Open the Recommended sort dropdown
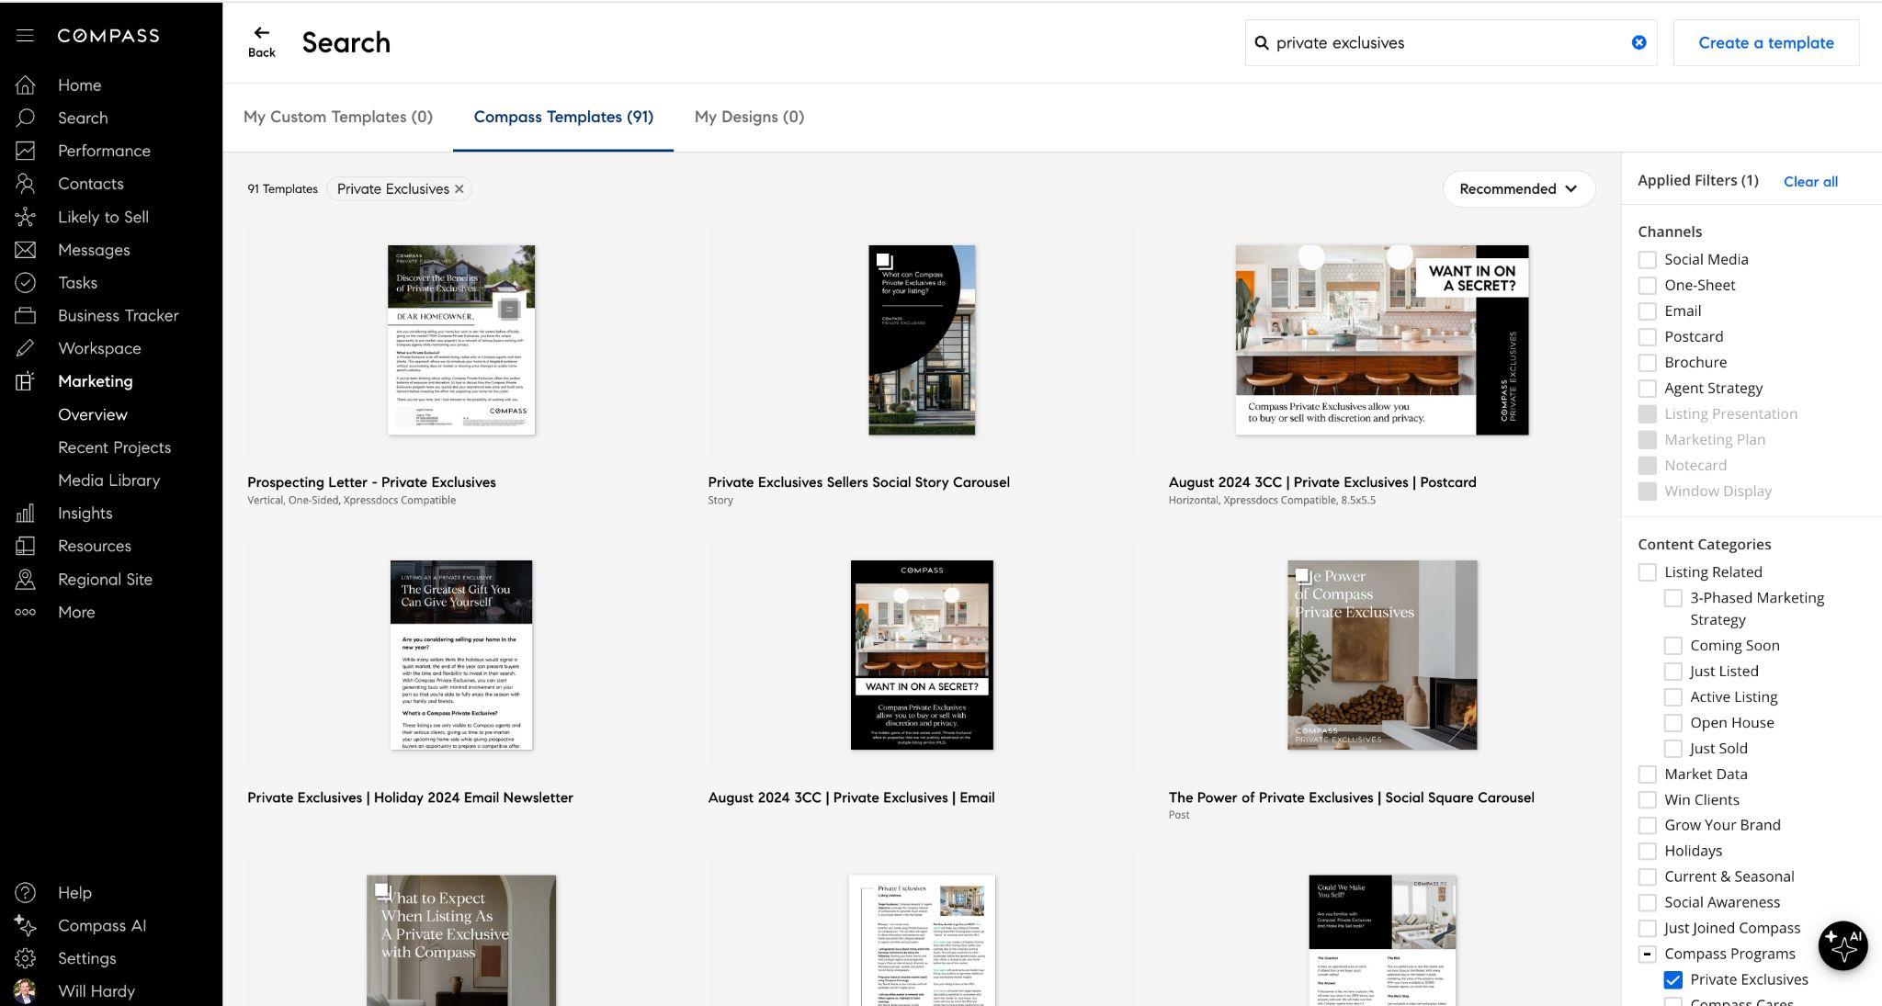This screenshot has height=1006, width=1882. [x=1518, y=188]
